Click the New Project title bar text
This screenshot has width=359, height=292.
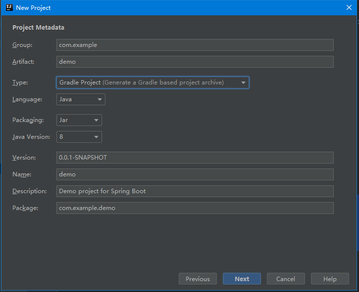(x=33, y=7)
